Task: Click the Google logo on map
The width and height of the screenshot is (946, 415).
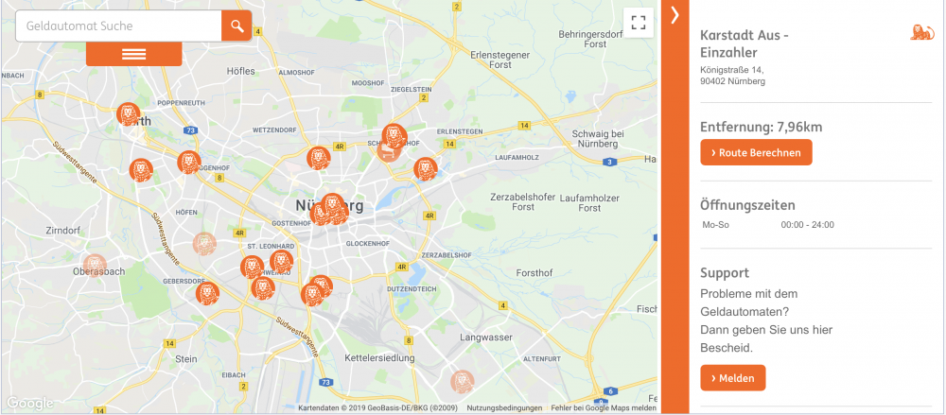Action: coord(29,404)
